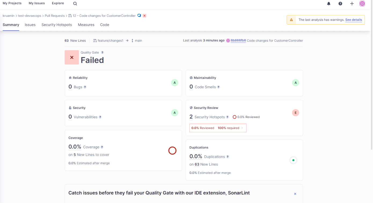Click the bug icon next to Reliability
The image size is (373, 203).
70,78
